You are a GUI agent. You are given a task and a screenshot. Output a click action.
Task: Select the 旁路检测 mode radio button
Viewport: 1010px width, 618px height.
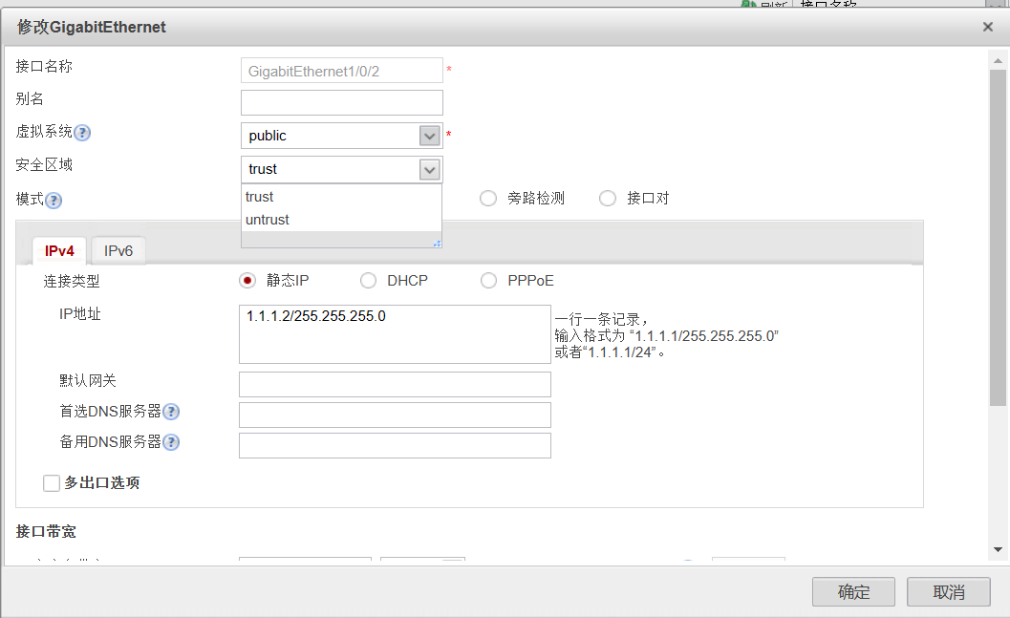pyautogui.click(x=488, y=199)
